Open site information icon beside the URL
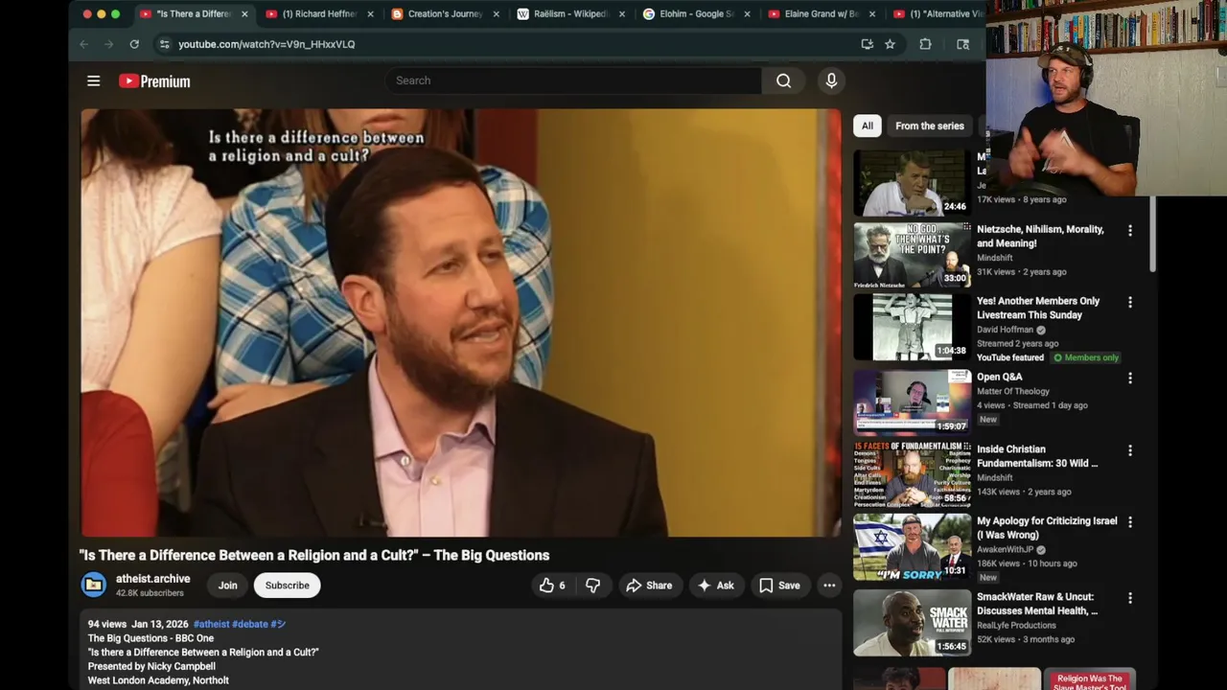1227x690 pixels. 165,44
